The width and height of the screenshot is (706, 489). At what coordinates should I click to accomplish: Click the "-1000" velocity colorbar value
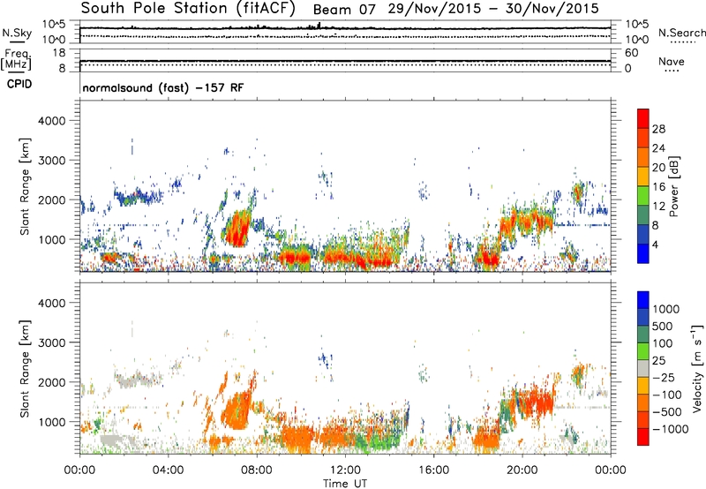[x=670, y=429]
